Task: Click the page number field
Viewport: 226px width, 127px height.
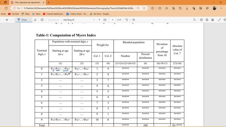Action: [112, 20]
